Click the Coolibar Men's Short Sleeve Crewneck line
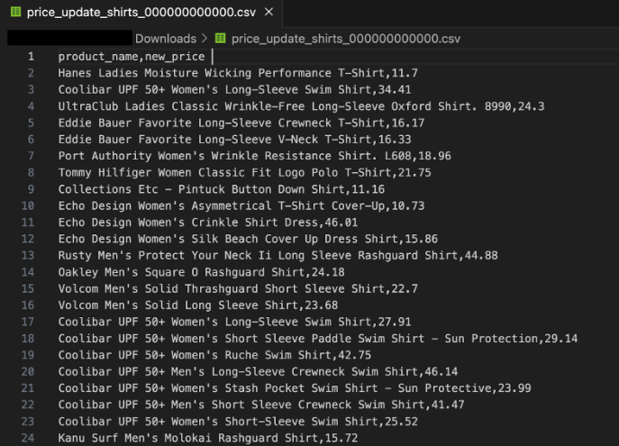The width and height of the screenshot is (619, 446). pyautogui.click(x=261, y=405)
